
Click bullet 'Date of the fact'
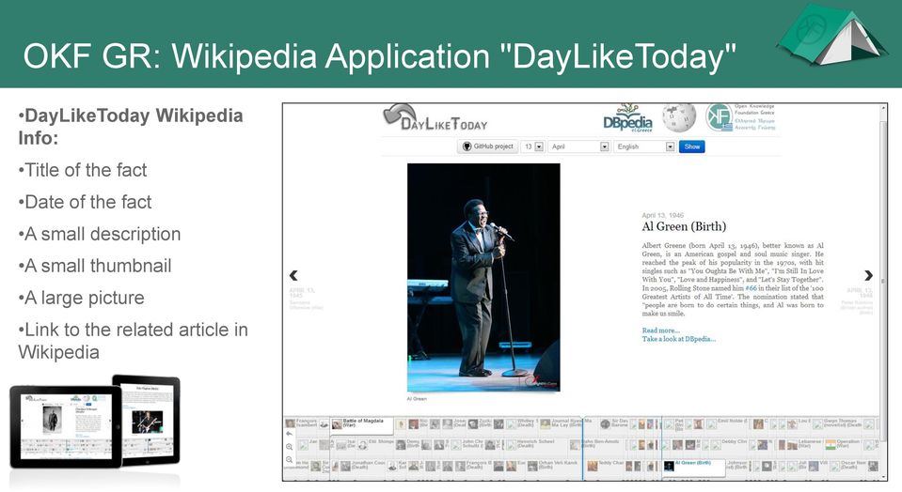tap(85, 202)
